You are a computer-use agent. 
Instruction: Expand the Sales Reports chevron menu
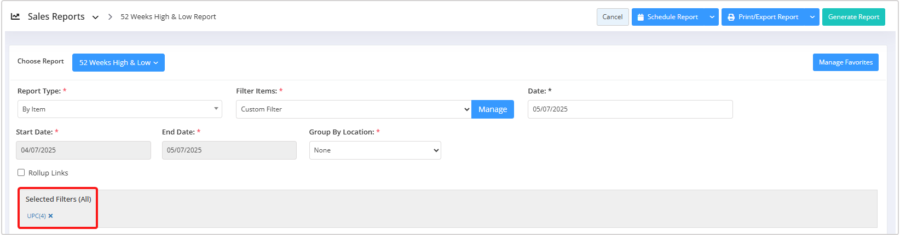95,17
